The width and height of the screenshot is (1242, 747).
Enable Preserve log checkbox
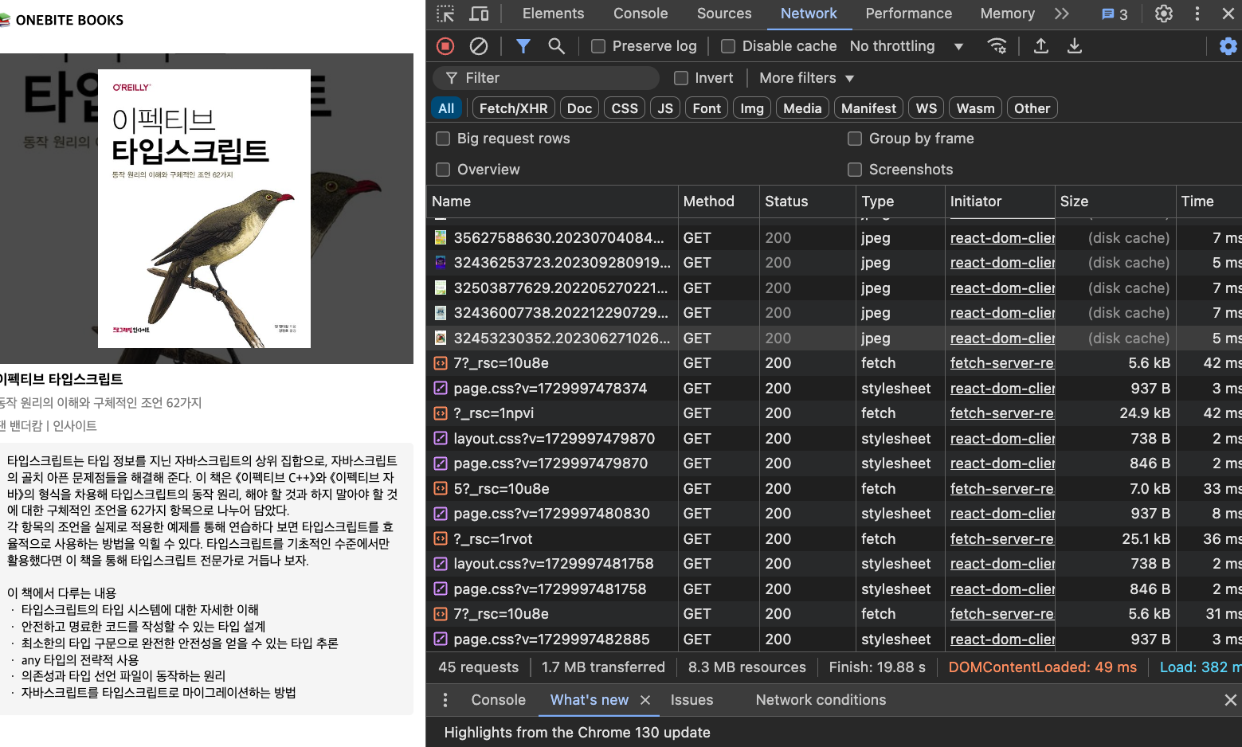click(x=597, y=46)
